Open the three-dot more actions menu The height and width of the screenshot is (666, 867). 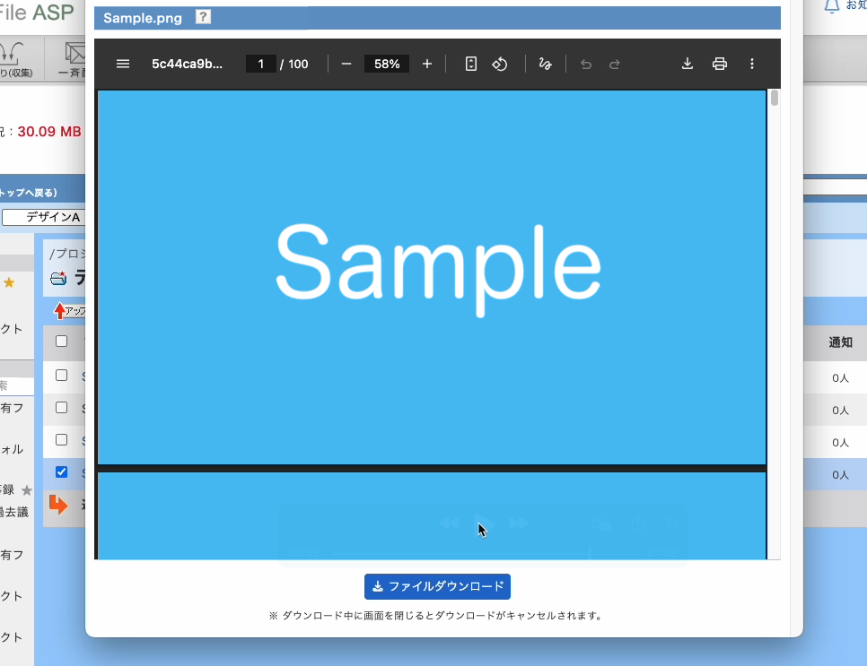coord(752,64)
